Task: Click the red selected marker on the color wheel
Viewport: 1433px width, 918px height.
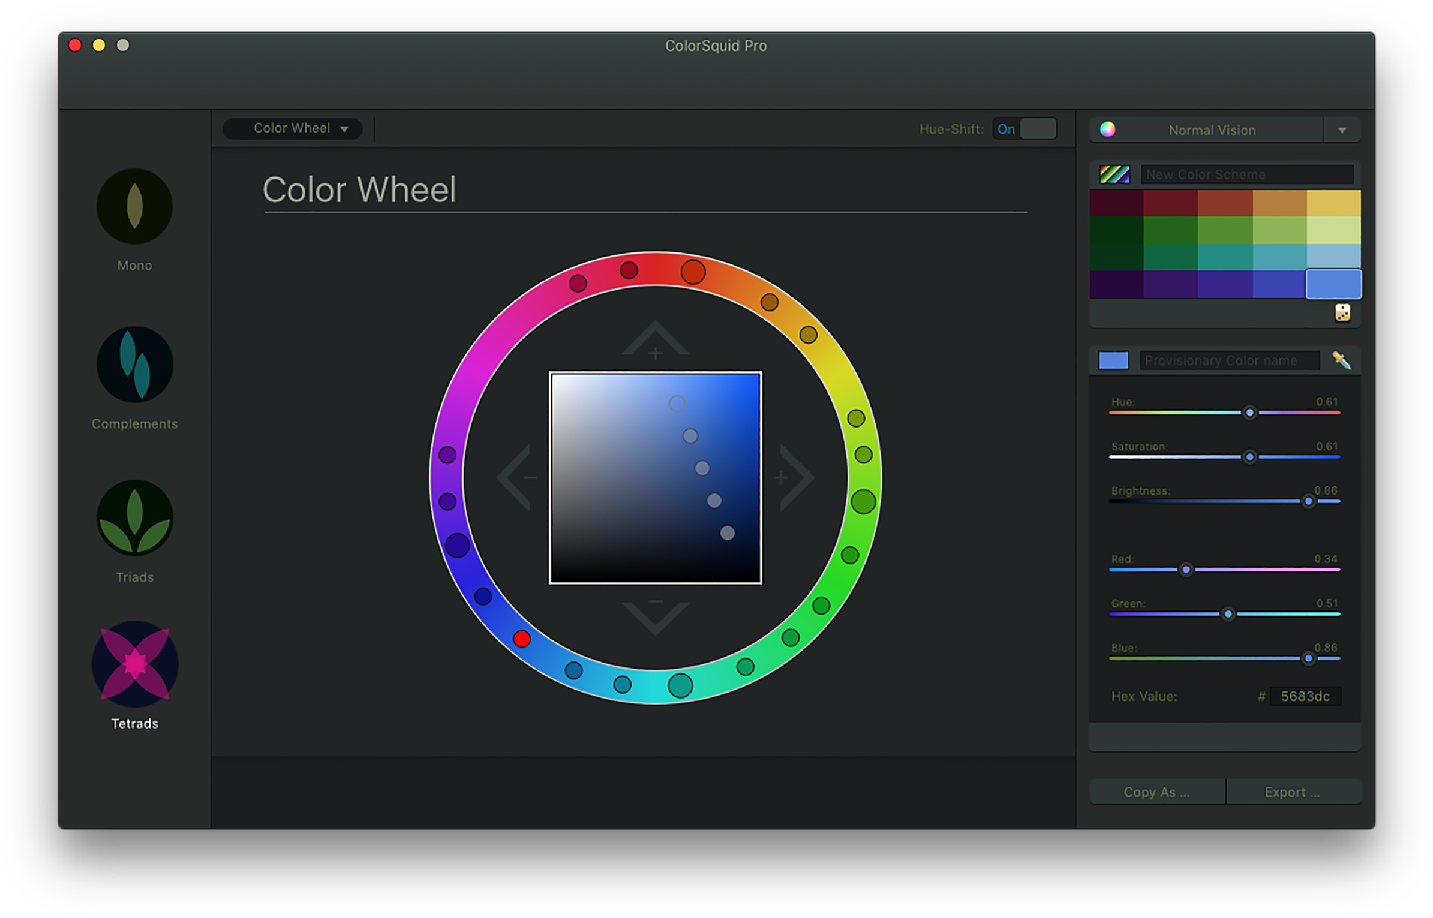Action: (522, 640)
